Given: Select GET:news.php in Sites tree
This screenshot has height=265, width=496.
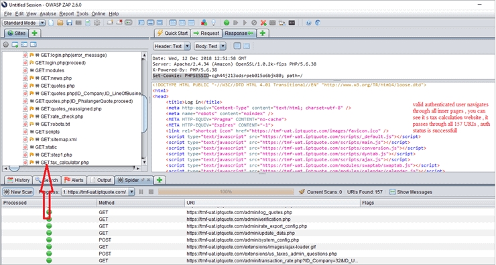Looking at the screenshot, I should [x=56, y=78].
